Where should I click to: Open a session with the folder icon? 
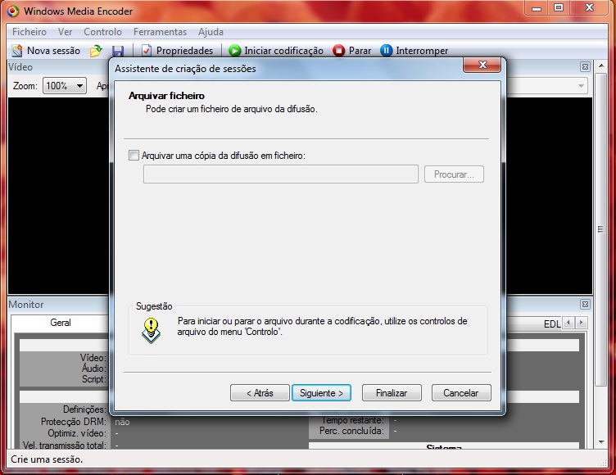96,51
